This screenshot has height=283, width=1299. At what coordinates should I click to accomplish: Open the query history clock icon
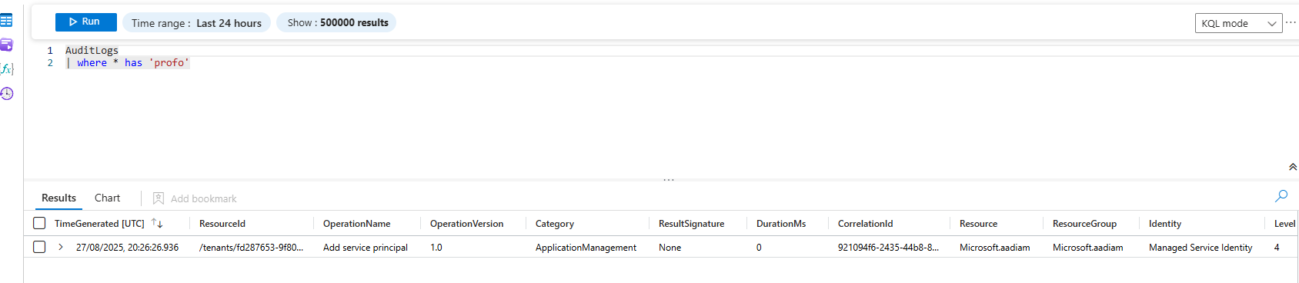[7, 94]
